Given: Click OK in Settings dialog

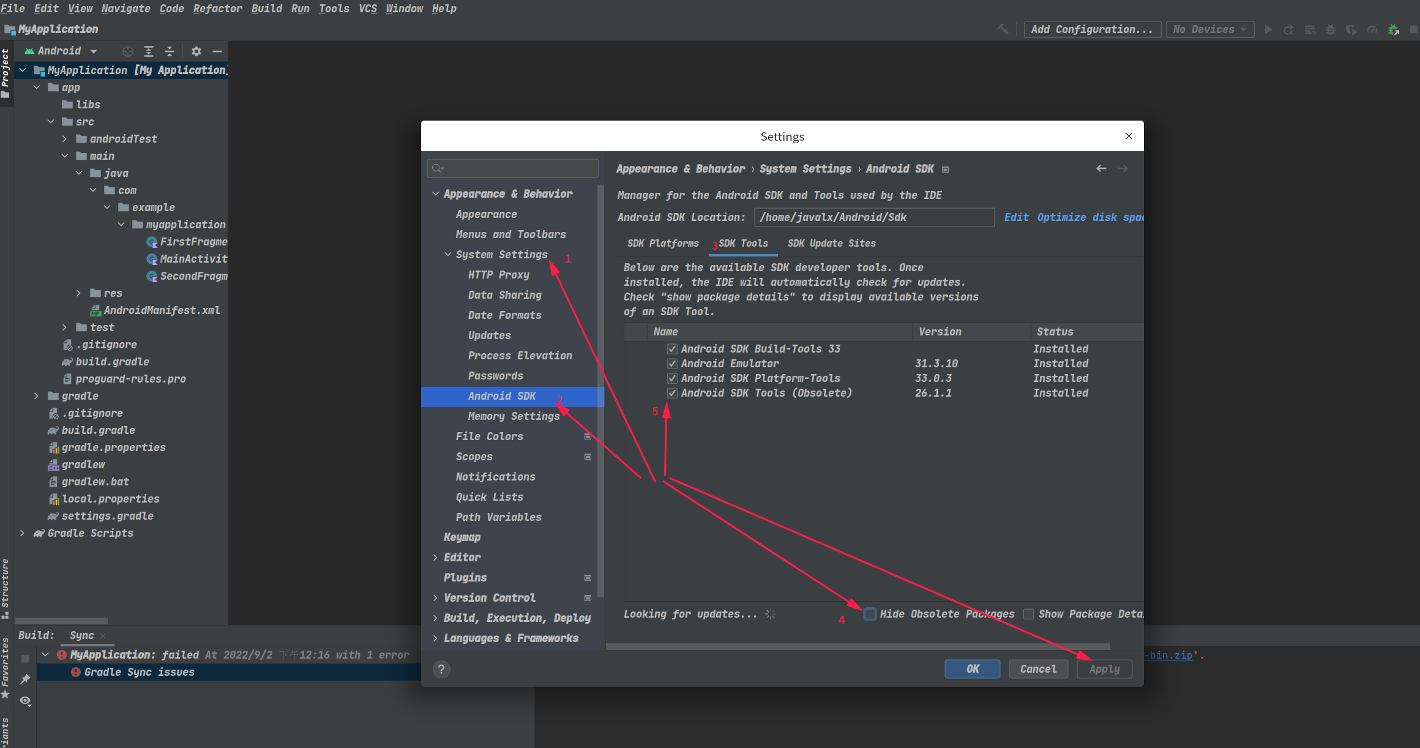Looking at the screenshot, I should [x=973, y=669].
